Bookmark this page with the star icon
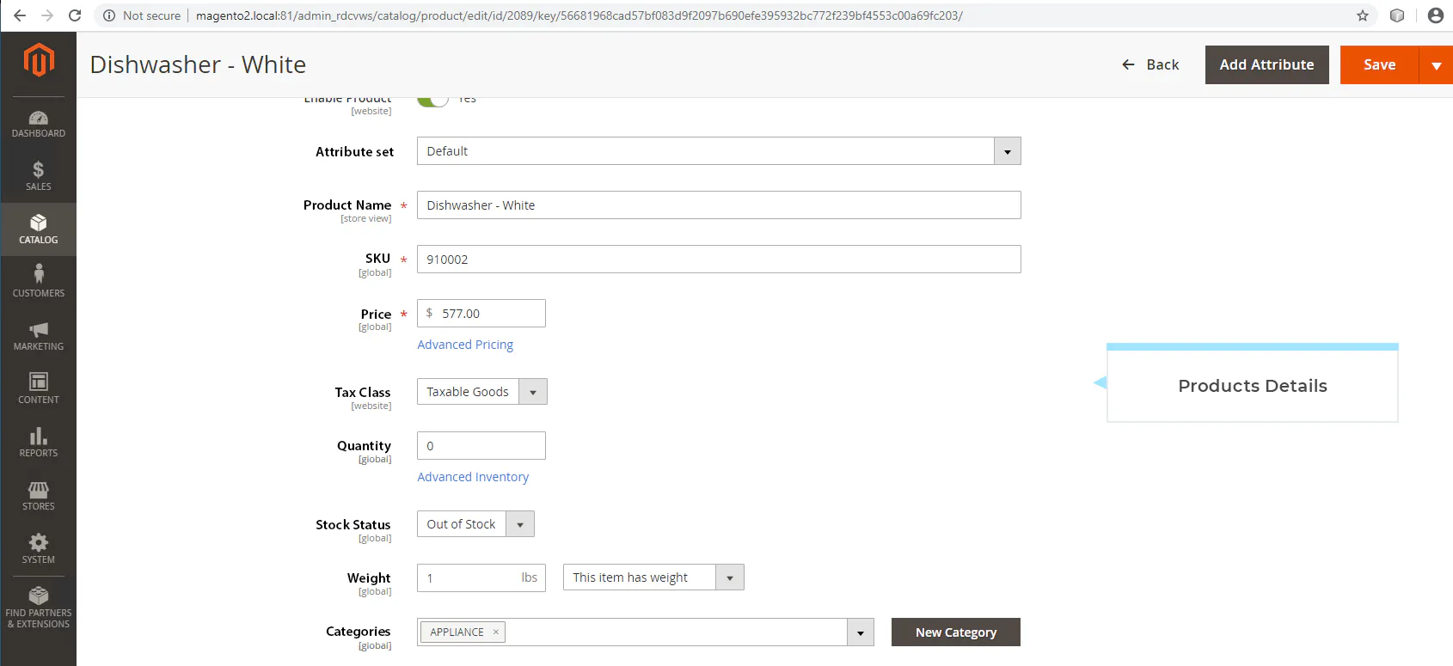This screenshot has width=1453, height=666. (x=1363, y=15)
